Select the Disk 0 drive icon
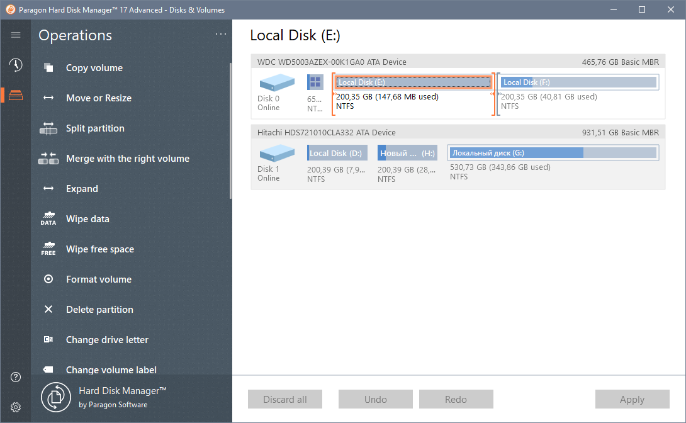Image resolution: width=686 pixels, height=423 pixels. [277, 82]
